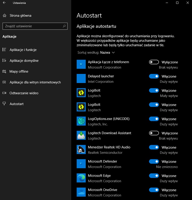
Task: Open Odtwarzanie wideo settings page
Action: [x=24, y=93]
